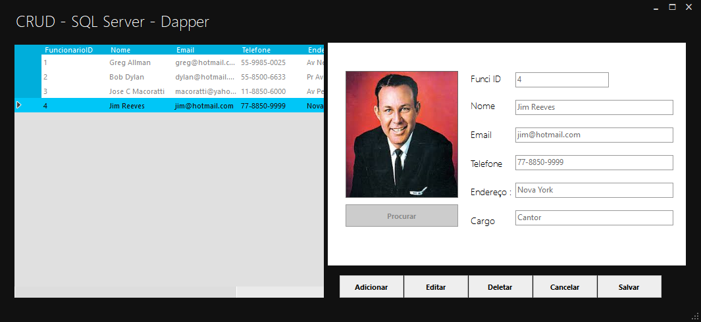Click the window resize grip icon
Image resolution: width=701 pixels, height=322 pixels.
coord(696,317)
